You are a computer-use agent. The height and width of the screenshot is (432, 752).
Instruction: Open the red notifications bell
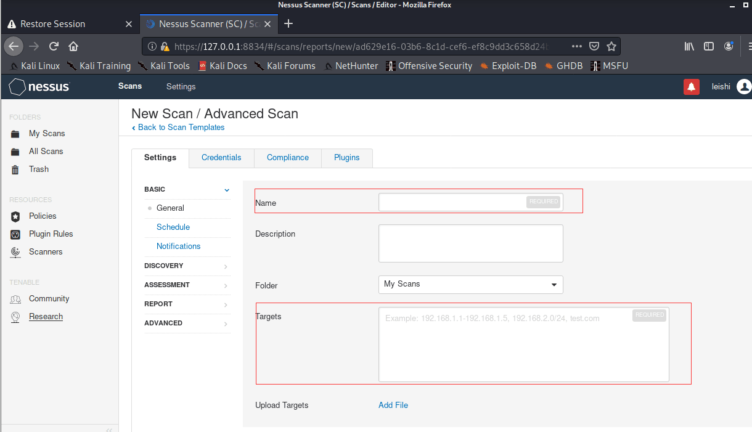(692, 87)
